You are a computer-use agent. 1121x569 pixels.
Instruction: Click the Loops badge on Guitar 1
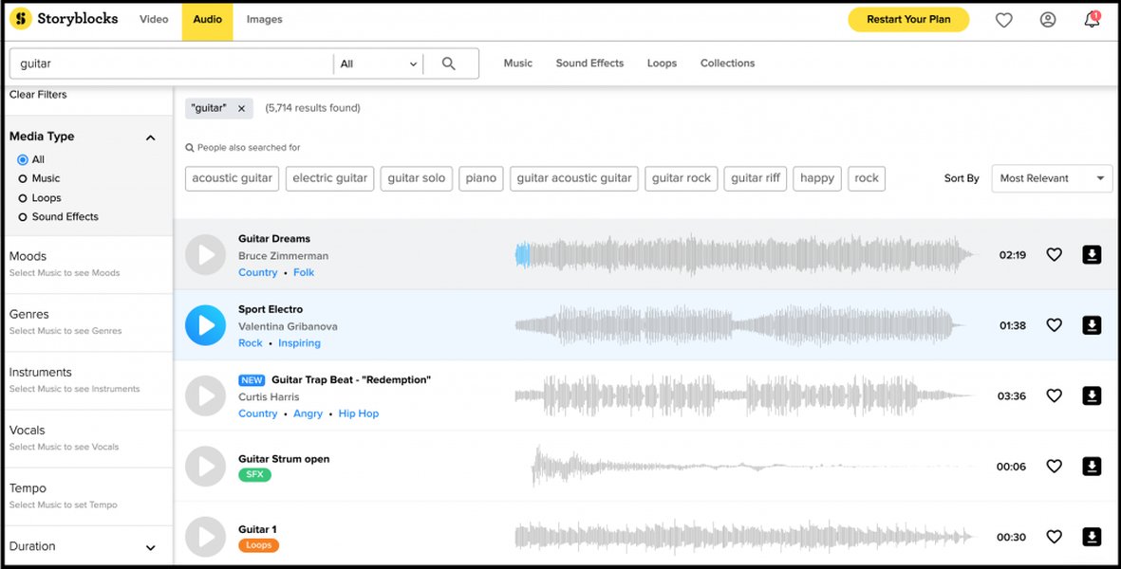point(258,545)
